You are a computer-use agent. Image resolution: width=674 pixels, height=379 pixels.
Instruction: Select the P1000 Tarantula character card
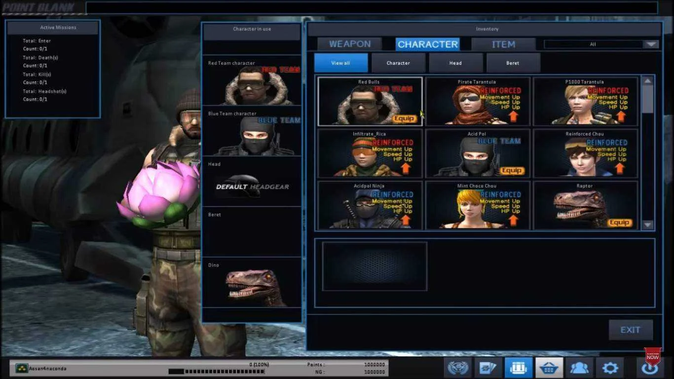coord(585,101)
